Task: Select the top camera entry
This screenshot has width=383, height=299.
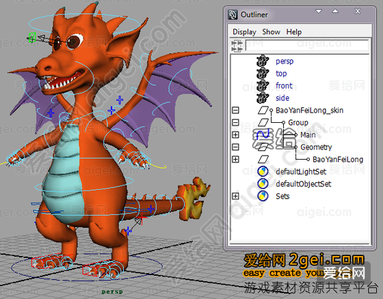Action: coord(281,74)
